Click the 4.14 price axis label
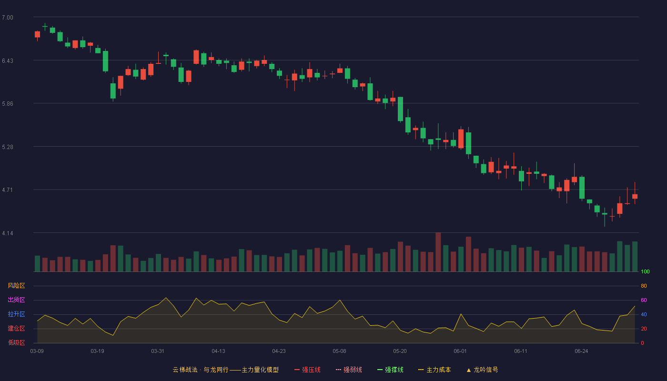The height and width of the screenshot is (381, 667). 8,233
